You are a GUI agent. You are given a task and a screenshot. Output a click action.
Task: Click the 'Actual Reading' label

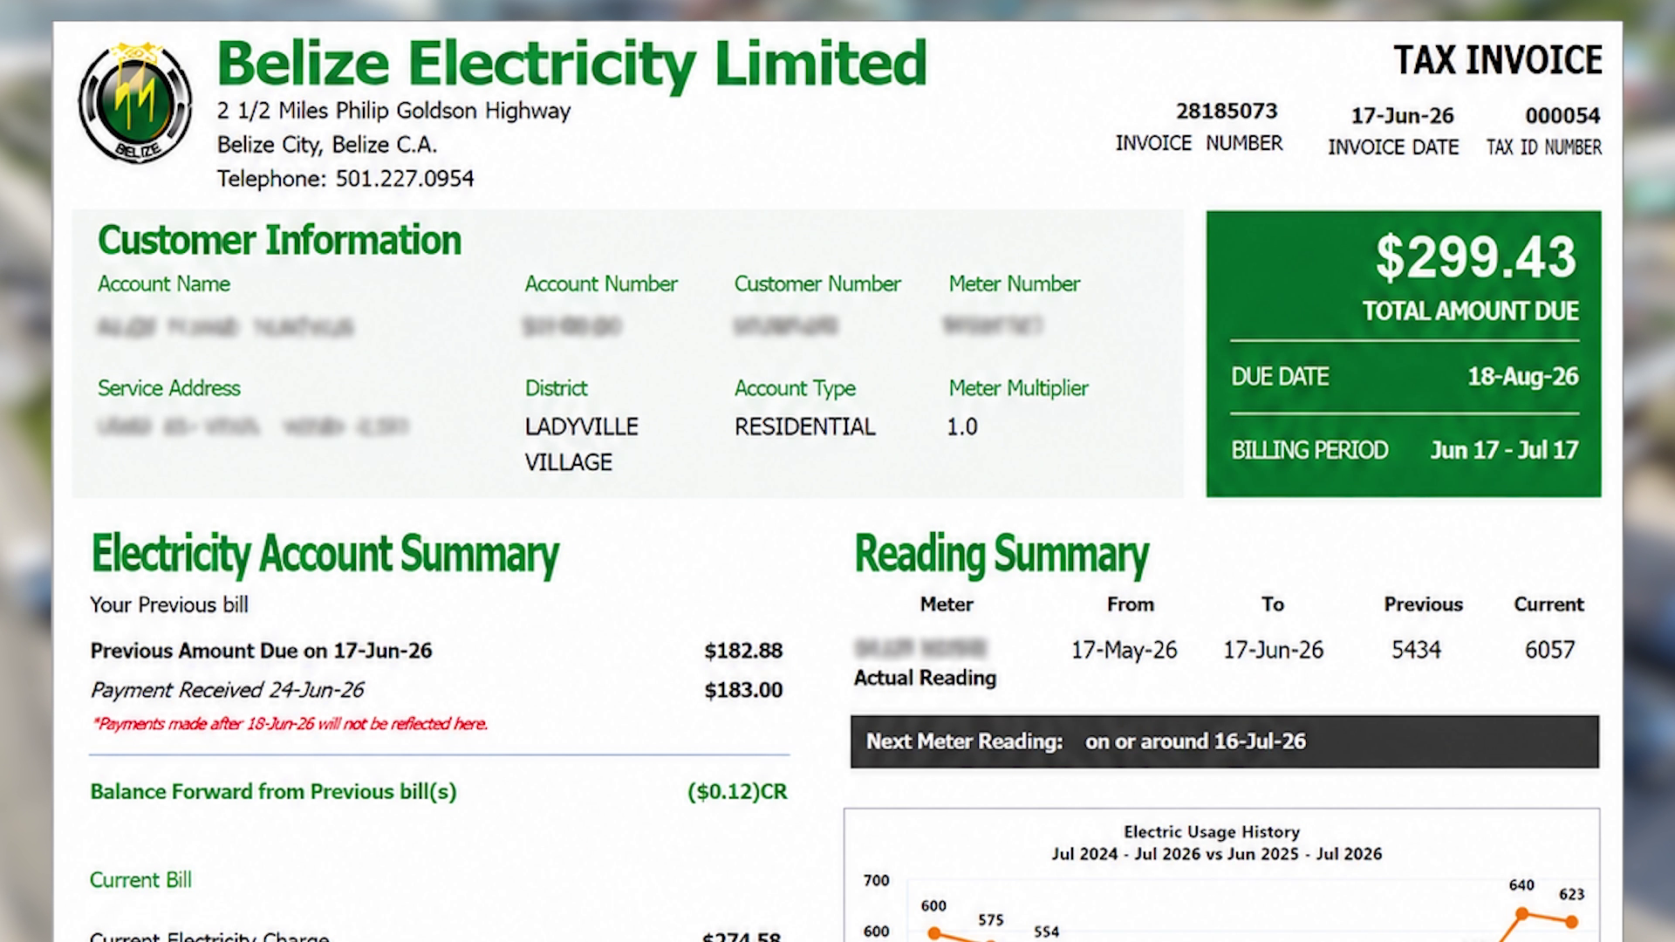click(x=925, y=678)
